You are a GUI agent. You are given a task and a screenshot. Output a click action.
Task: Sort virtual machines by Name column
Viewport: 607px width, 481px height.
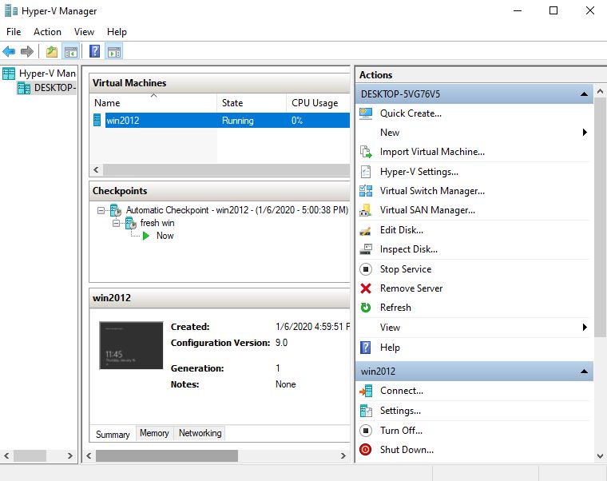(153, 103)
